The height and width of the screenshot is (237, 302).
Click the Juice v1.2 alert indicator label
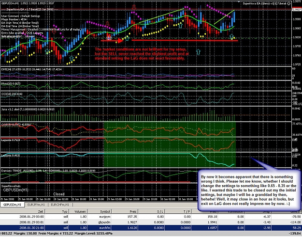point(28,110)
